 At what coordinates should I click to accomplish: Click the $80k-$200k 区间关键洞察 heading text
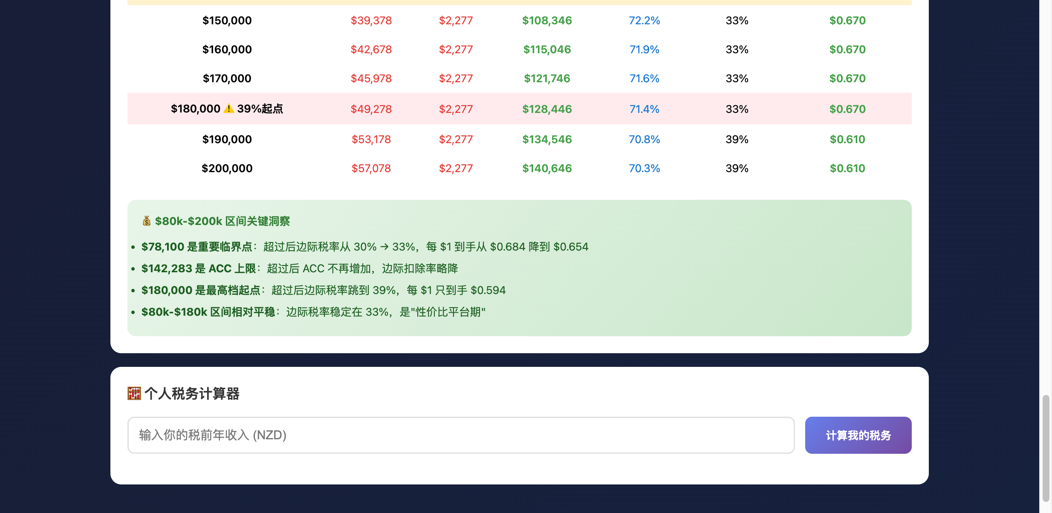[x=222, y=221]
